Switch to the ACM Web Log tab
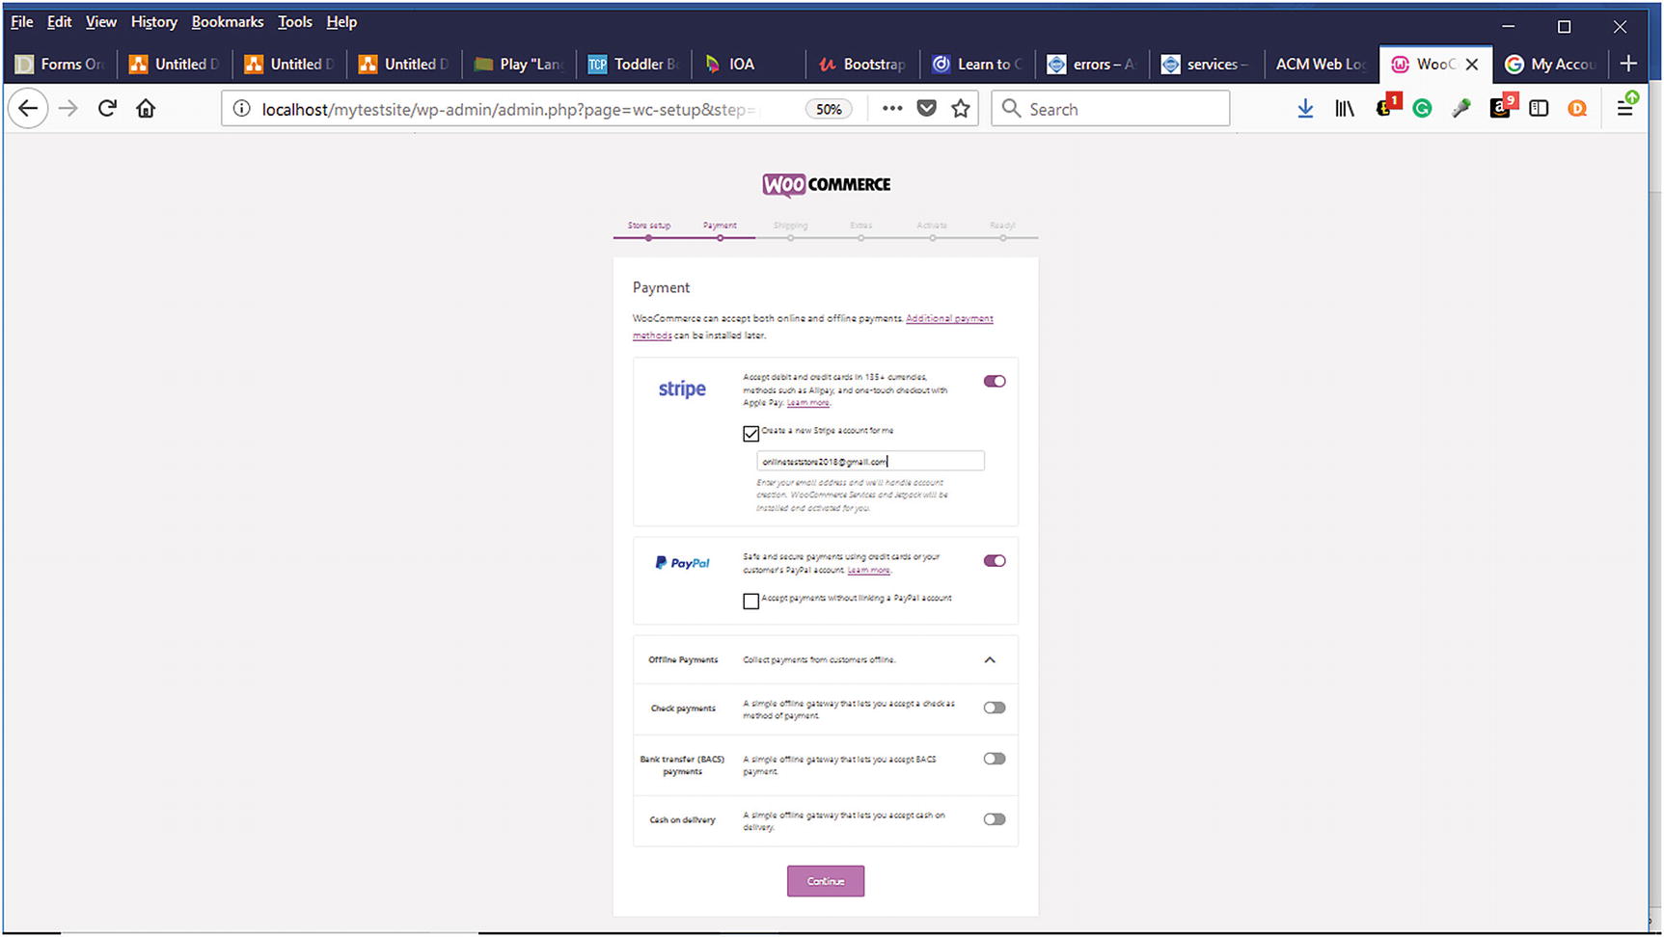This screenshot has width=1664, height=937. pos(1321,64)
